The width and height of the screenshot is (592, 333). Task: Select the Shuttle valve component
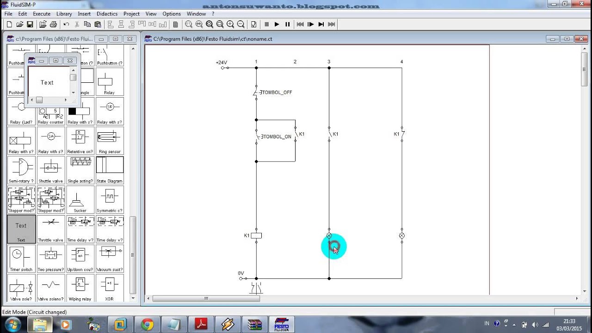(x=50, y=170)
